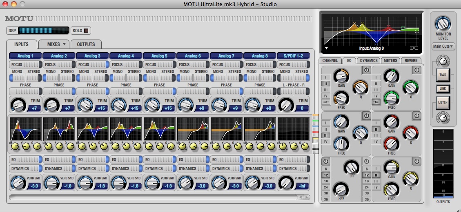Click the Analog 6 frequency mini knob
Viewport: 461px width, 212px height.
[x=194, y=146]
